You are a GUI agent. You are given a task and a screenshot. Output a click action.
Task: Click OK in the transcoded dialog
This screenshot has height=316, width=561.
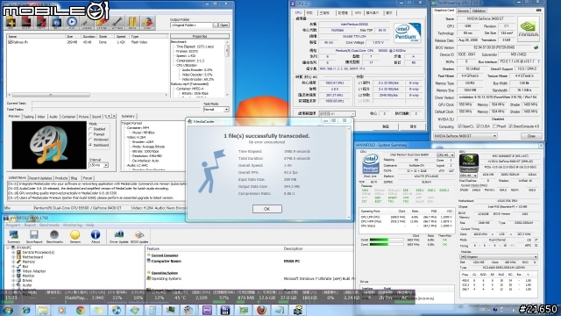pyautogui.click(x=266, y=209)
